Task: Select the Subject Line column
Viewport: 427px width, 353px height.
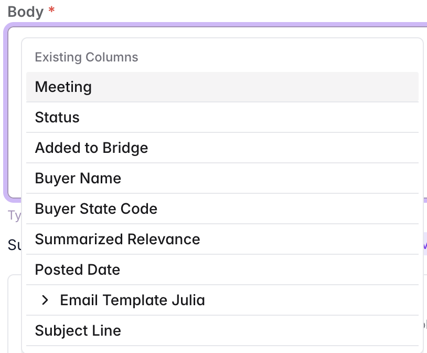Action: pyautogui.click(x=78, y=330)
